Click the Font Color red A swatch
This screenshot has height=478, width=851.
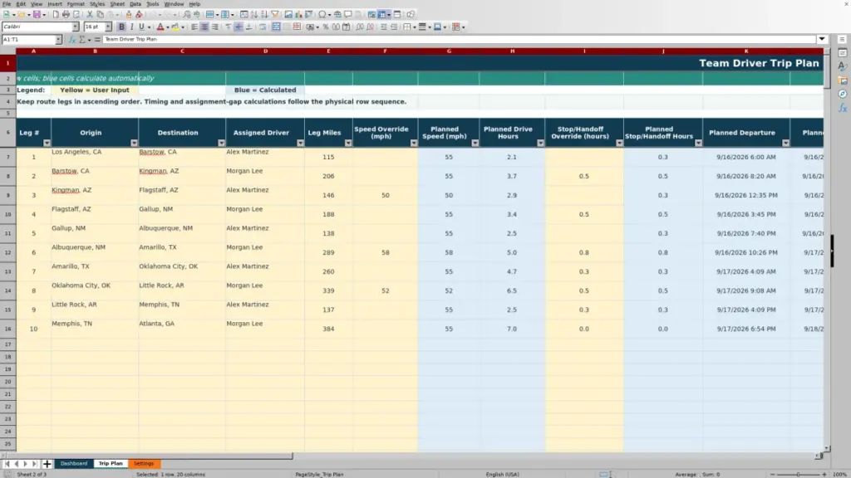point(160,27)
